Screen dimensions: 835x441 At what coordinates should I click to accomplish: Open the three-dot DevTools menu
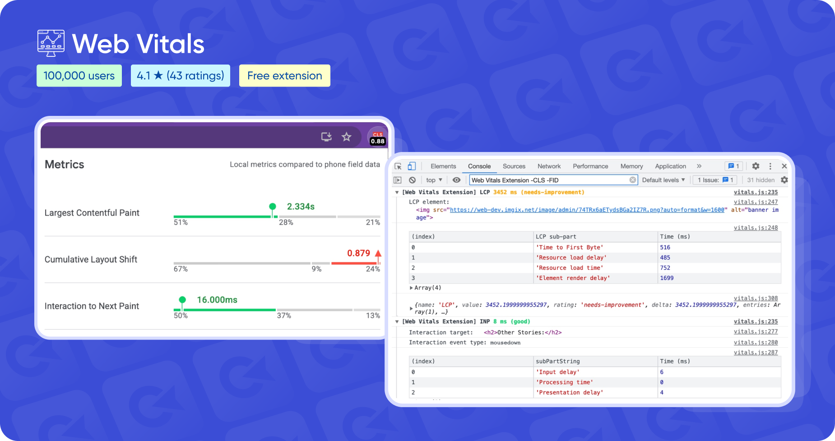pyautogui.click(x=770, y=166)
